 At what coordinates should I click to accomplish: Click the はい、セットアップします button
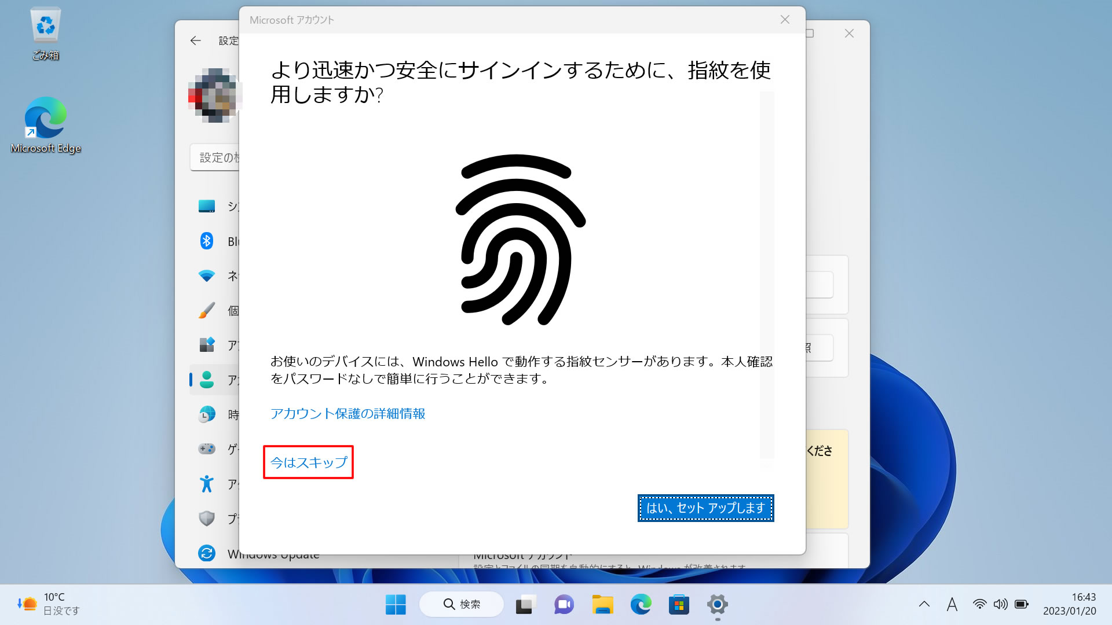click(705, 508)
